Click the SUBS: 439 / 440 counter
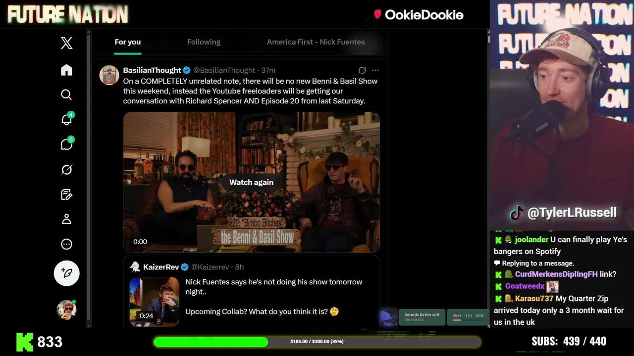Viewport: 634px width, 356px height. (x=569, y=341)
